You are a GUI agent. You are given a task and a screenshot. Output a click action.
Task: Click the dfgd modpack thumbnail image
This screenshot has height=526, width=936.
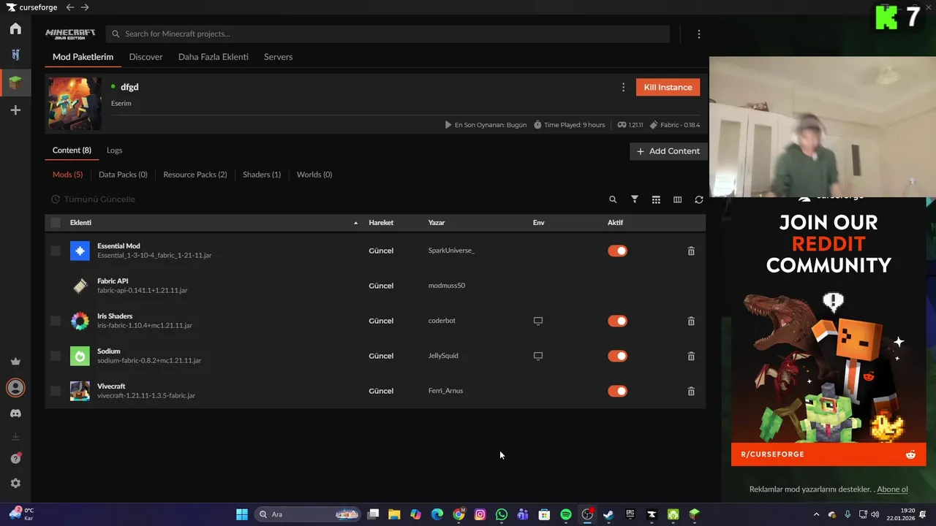(75, 104)
